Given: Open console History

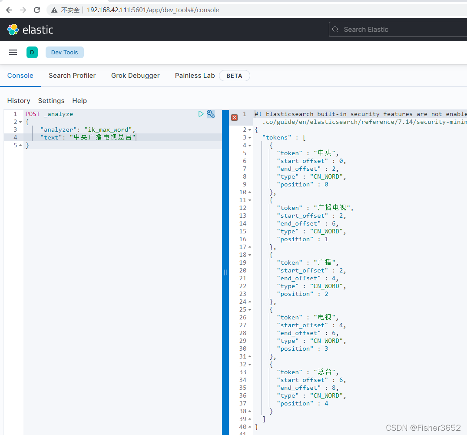Looking at the screenshot, I should 19,101.
